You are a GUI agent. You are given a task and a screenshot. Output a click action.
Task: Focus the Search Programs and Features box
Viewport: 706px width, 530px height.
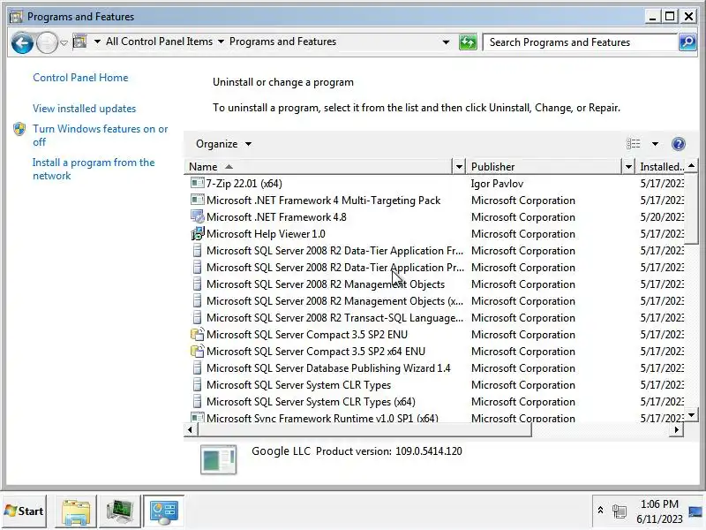[x=580, y=42]
